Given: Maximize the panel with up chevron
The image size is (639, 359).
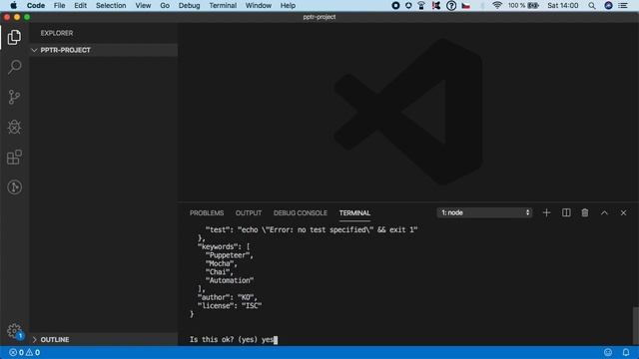Looking at the screenshot, I should 604,212.
